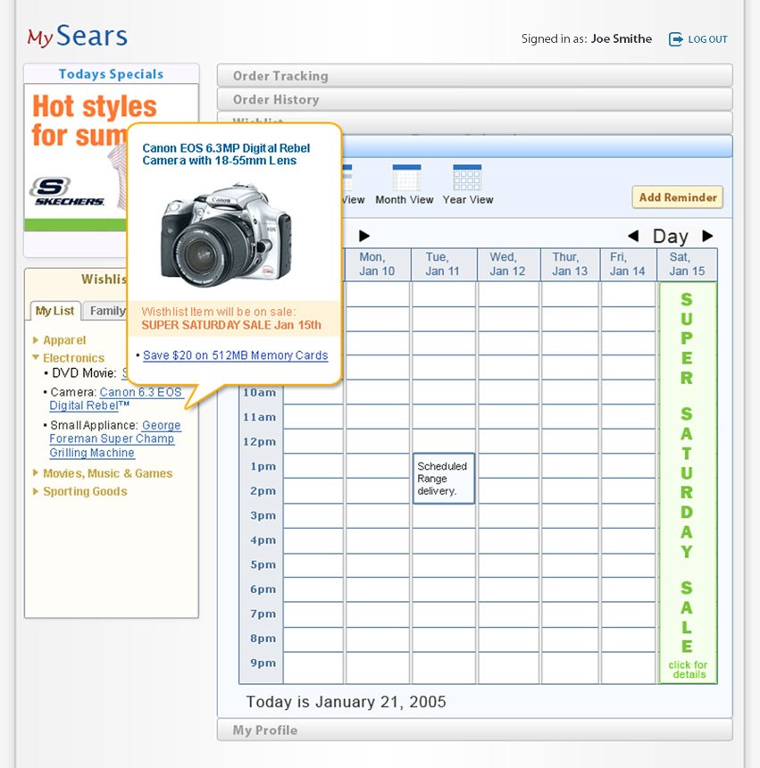Screen dimensions: 760x768
Task: Click the black play-style arrow below the toolbar
Action: 363,236
